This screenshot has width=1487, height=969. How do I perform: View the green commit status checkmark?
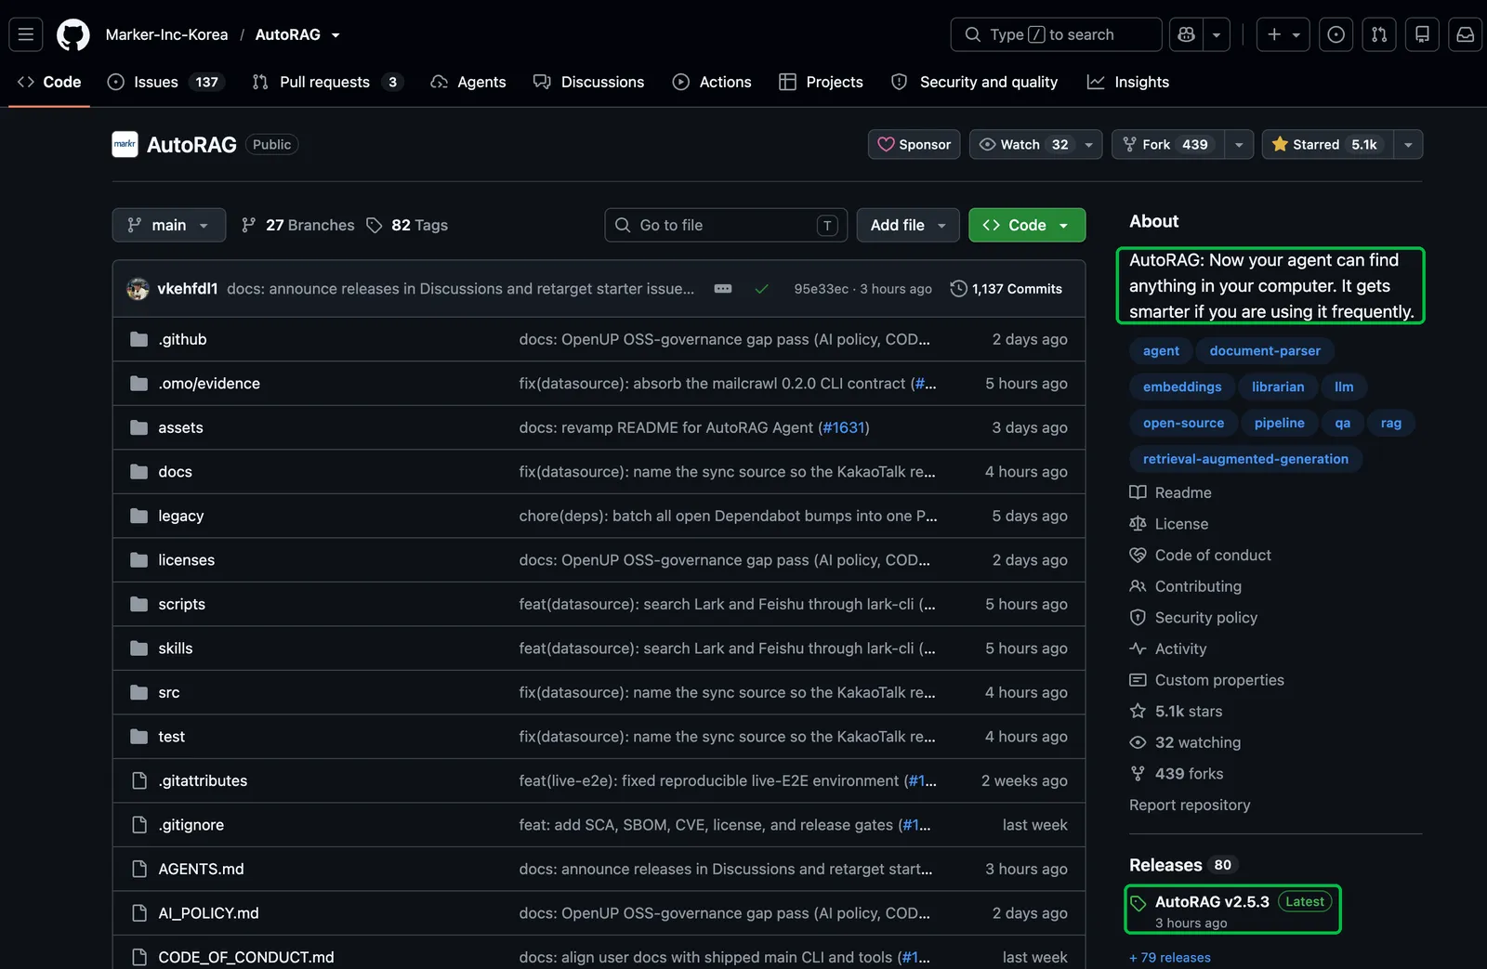click(x=761, y=289)
